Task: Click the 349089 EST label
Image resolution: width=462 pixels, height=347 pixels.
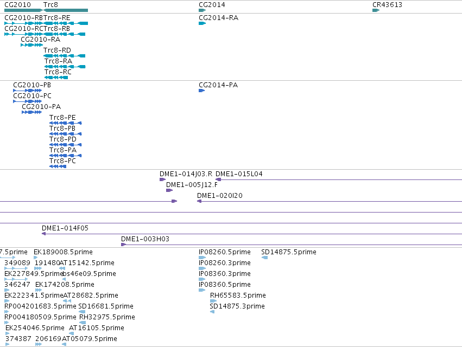Action: tap(17, 263)
